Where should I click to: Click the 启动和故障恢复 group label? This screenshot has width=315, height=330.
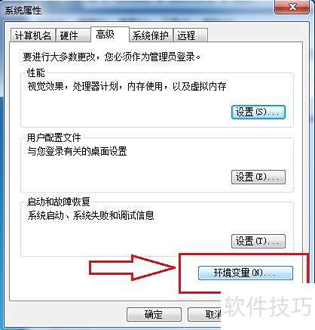58,202
